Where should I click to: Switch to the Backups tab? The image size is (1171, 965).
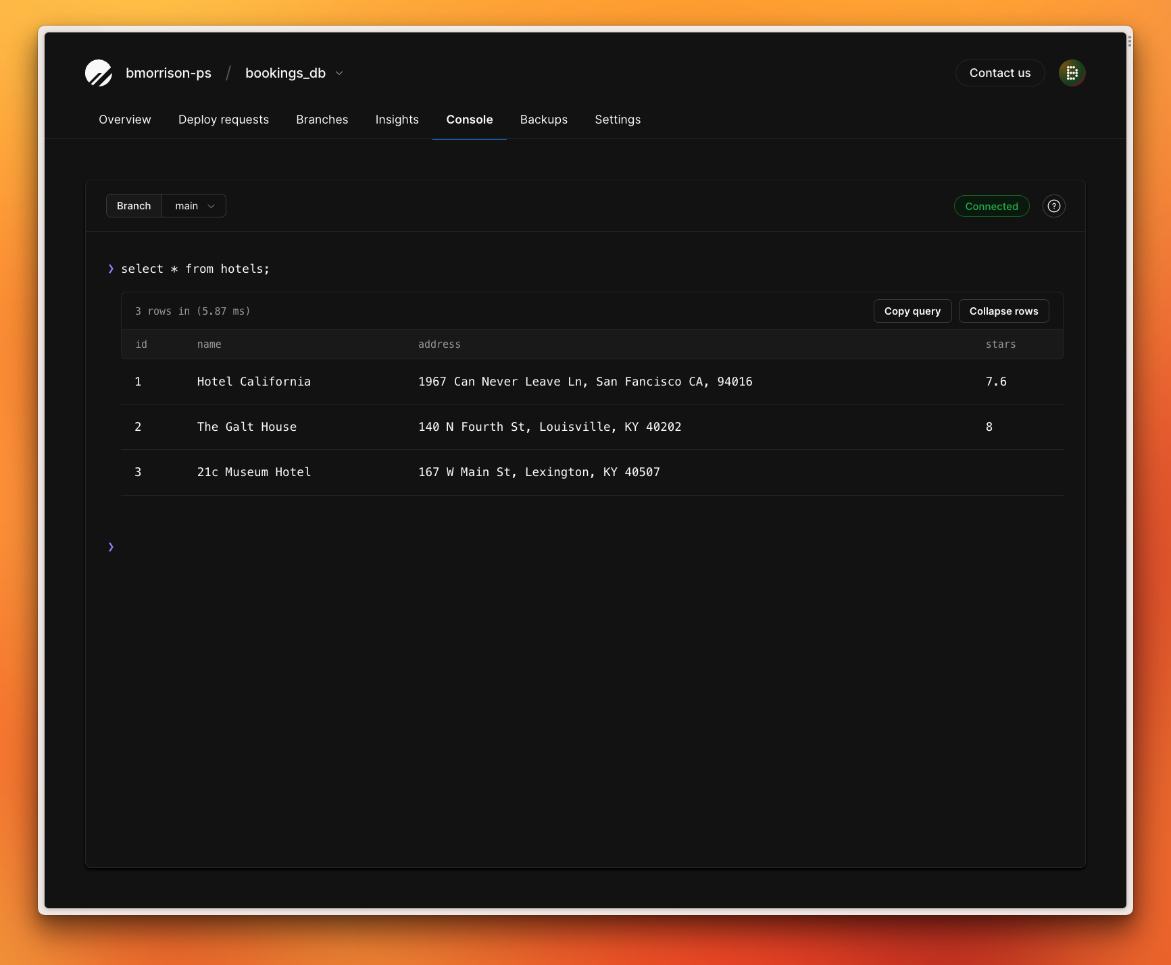543,120
